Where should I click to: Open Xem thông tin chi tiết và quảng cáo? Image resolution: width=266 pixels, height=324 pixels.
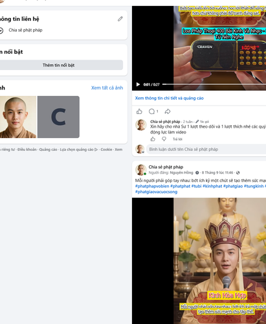pos(169,98)
